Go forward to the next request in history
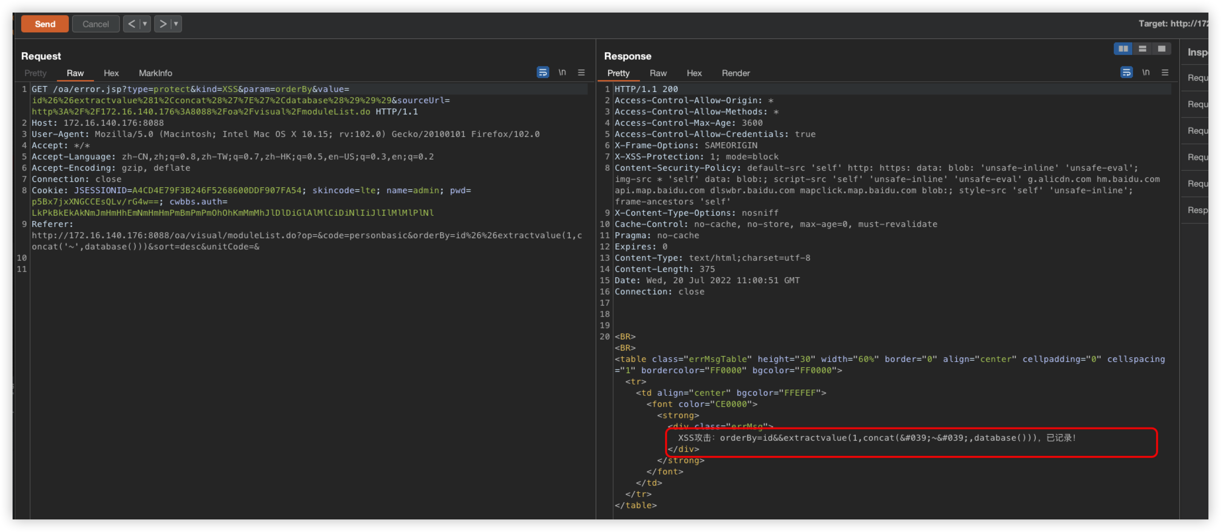Viewport: 1221px width, 532px height. click(x=162, y=24)
